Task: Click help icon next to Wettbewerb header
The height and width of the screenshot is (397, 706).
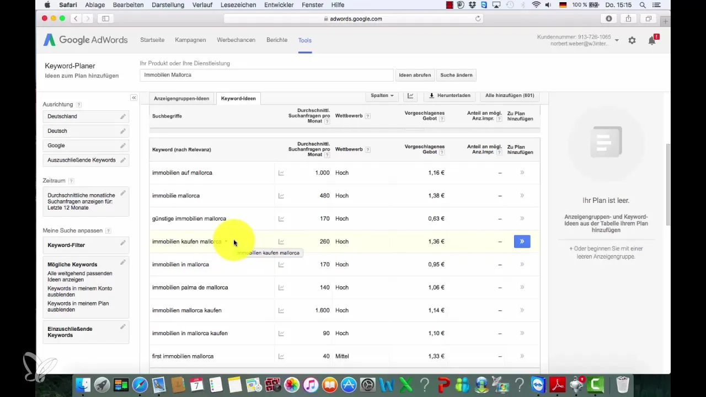Action: [x=367, y=149]
